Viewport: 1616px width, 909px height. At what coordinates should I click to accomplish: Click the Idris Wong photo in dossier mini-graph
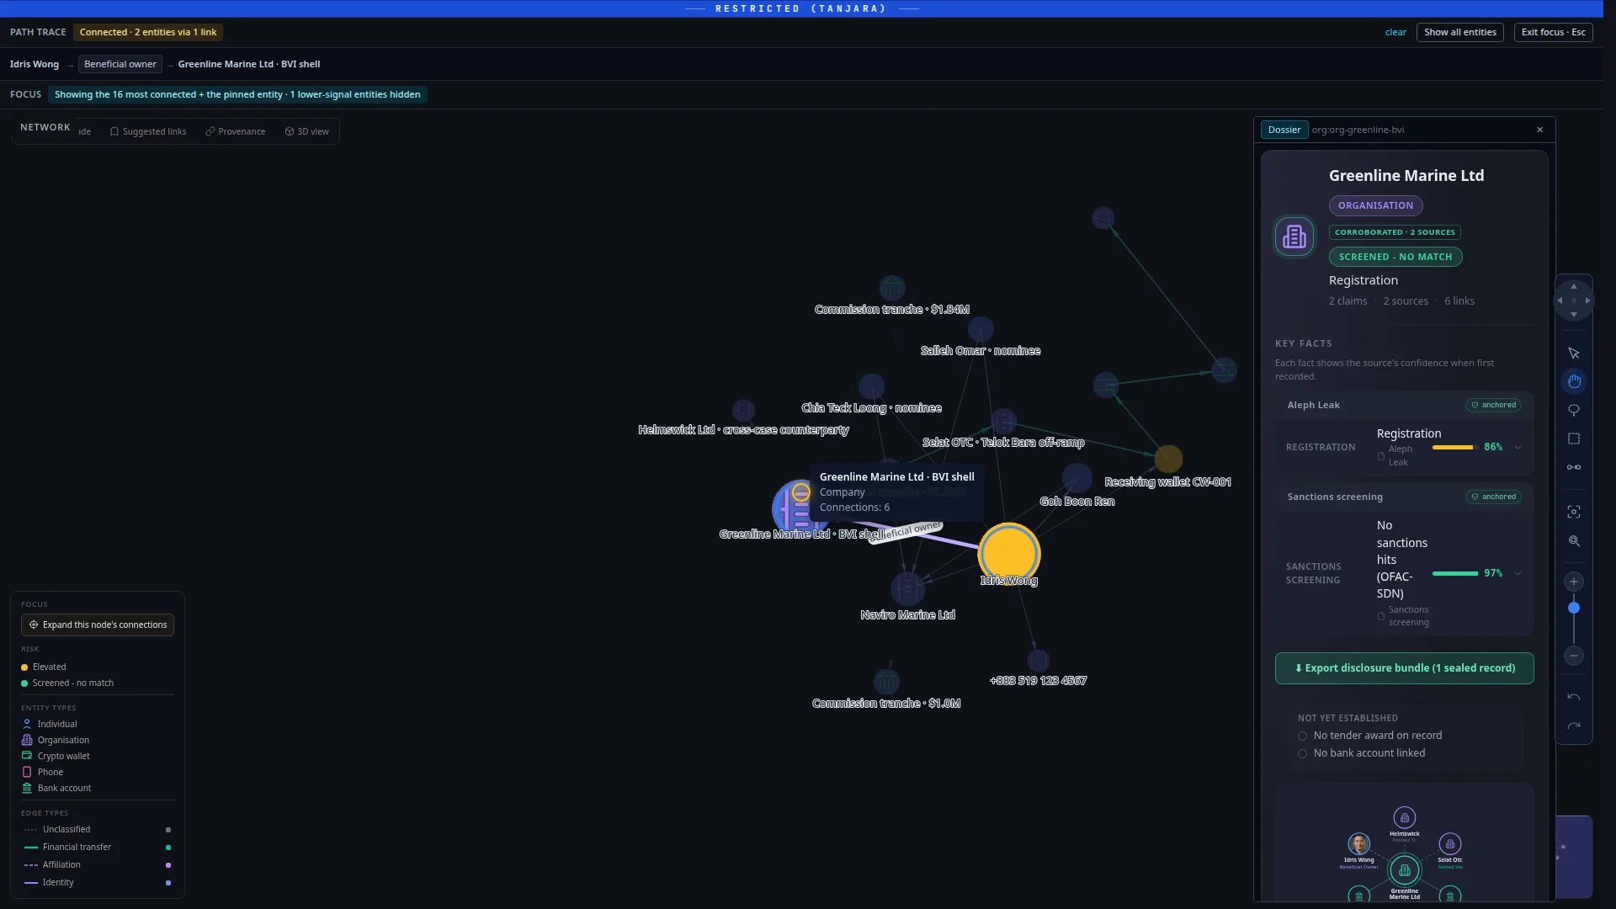click(x=1358, y=843)
